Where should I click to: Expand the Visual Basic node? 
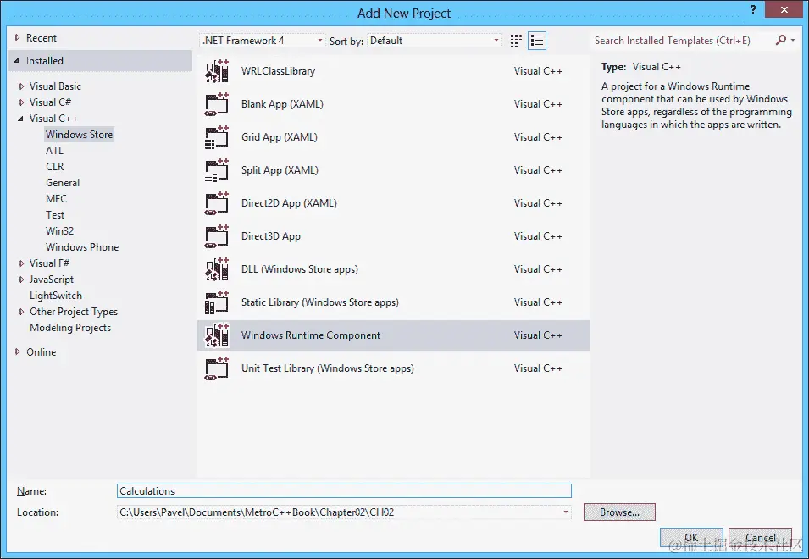[x=21, y=86]
